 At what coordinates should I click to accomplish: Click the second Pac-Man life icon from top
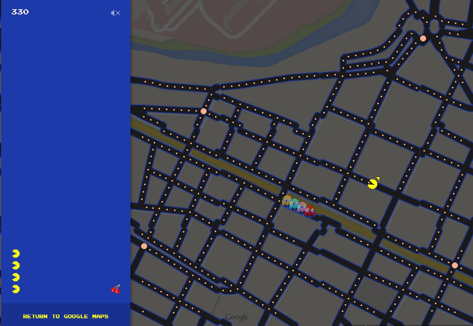click(16, 265)
